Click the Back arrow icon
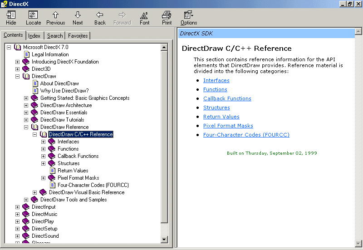The height and width of the screenshot is (250, 363). [x=100, y=15]
